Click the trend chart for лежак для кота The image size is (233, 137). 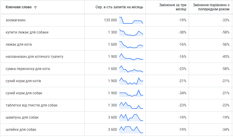click(131, 44)
